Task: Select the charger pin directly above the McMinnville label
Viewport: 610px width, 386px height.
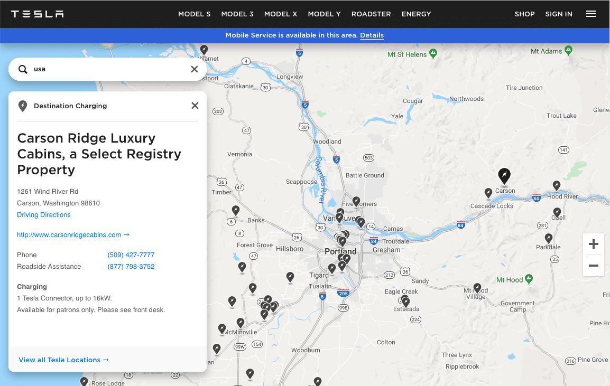Action: click(241, 323)
